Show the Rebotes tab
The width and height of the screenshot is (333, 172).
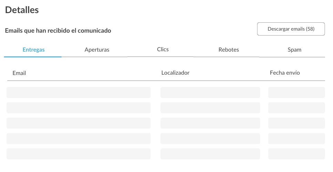click(x=229, y=50)
